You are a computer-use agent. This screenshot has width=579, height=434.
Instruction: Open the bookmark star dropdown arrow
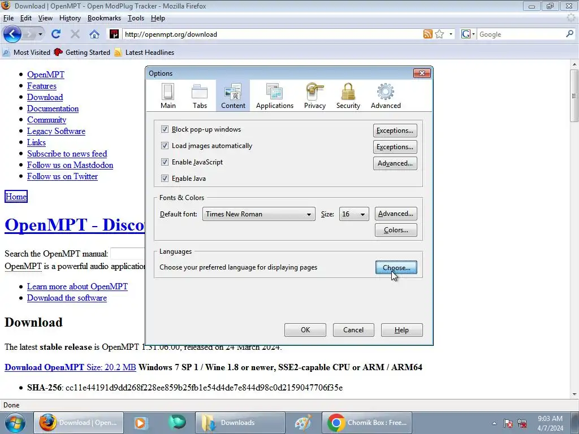click(x=451, y=34)
